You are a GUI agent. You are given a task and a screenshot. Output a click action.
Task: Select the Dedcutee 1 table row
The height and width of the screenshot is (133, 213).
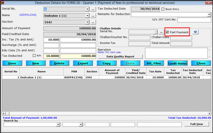coord(42,78)
